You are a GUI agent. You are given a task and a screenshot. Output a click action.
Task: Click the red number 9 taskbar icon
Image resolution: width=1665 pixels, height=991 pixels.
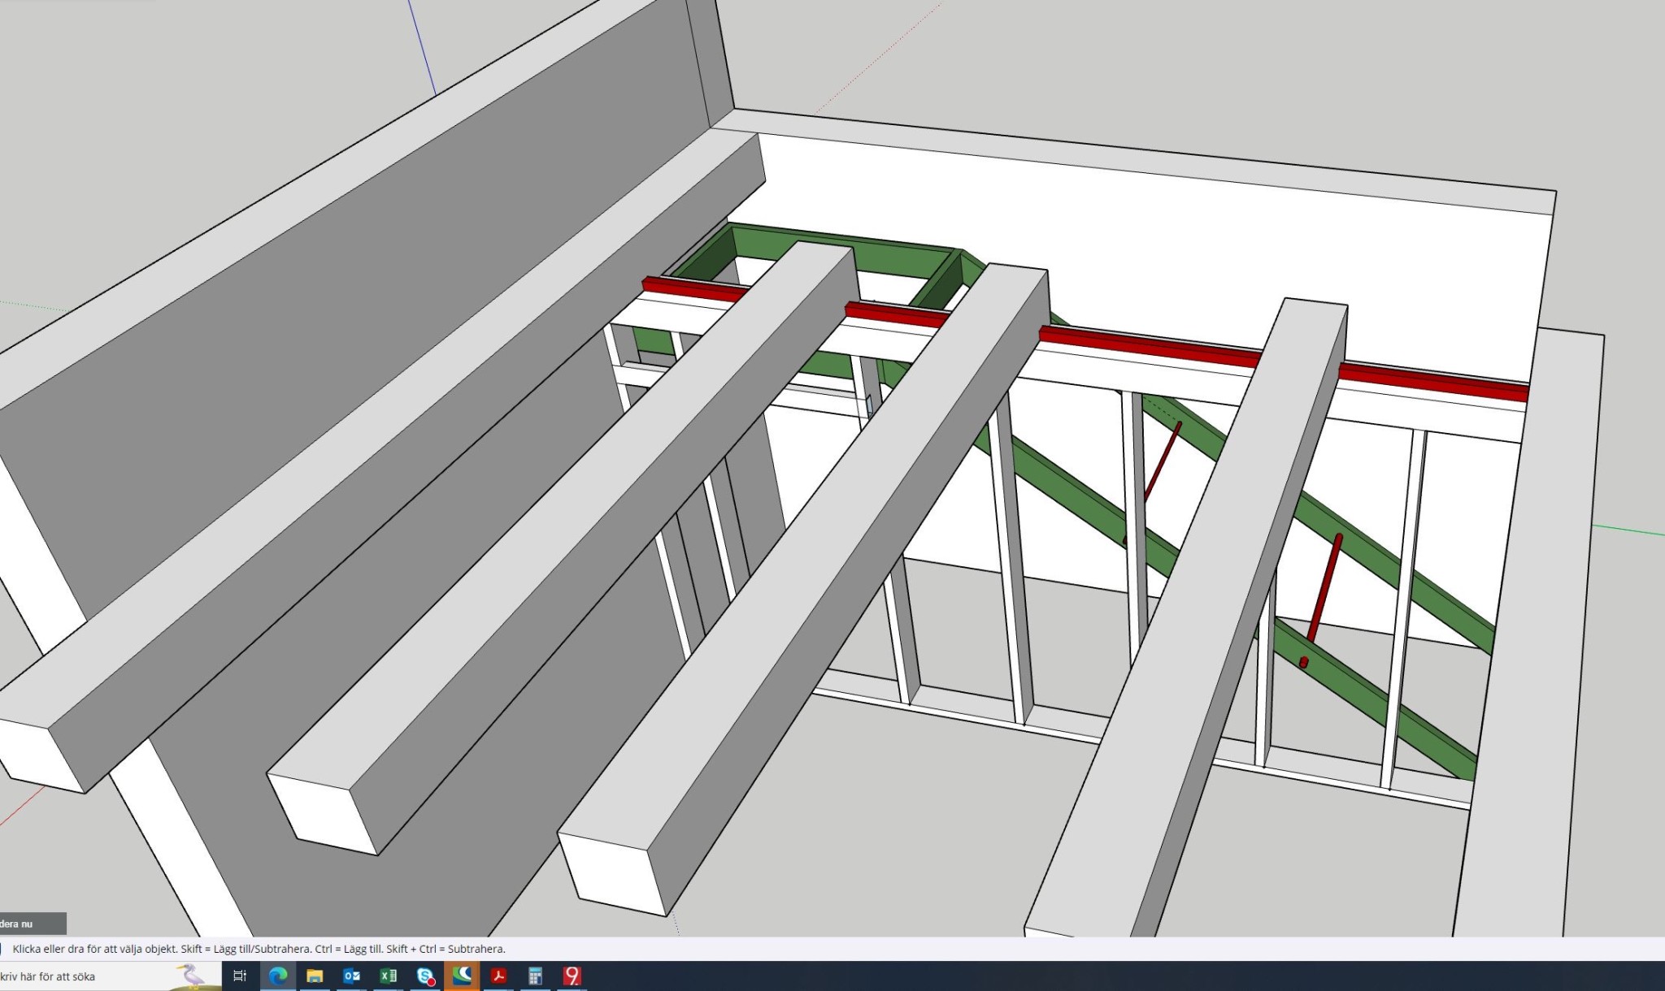572,976
